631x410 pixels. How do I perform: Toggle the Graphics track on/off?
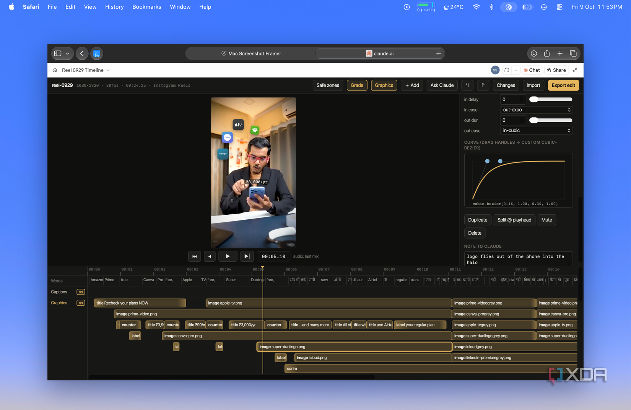81,303
